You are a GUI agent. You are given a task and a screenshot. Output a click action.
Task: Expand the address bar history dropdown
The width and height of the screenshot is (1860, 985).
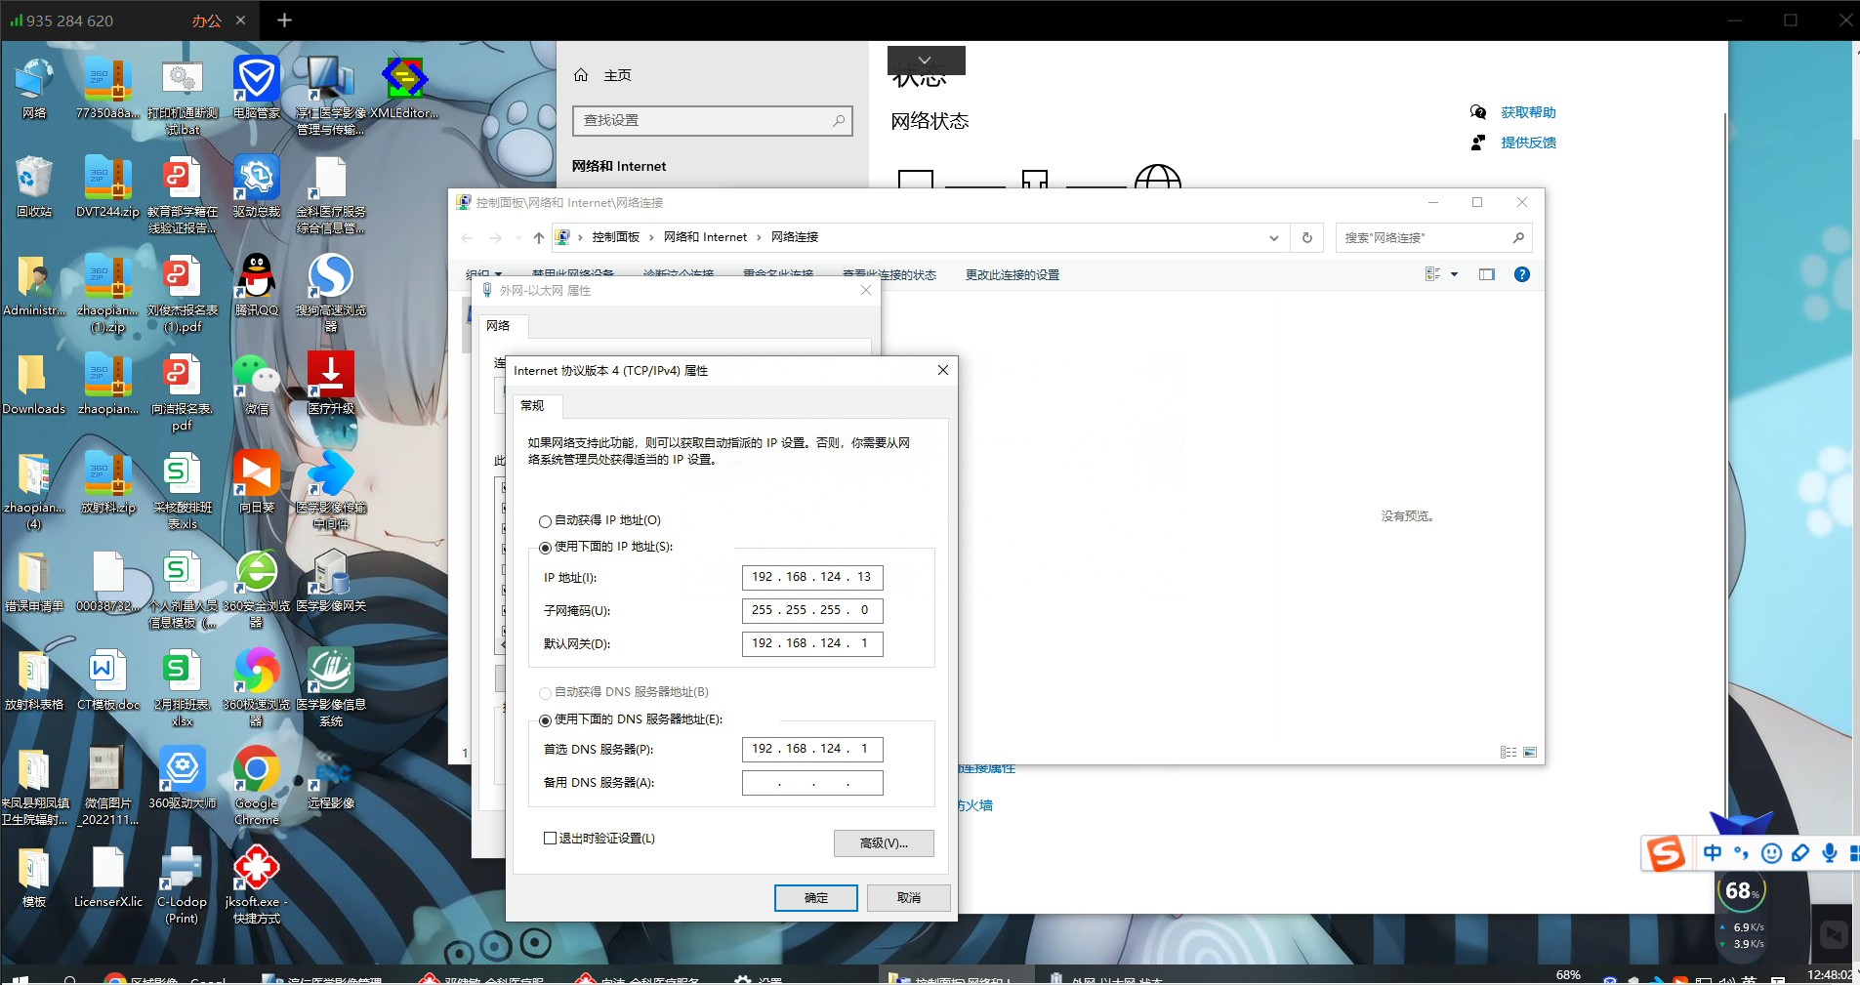1273,238
